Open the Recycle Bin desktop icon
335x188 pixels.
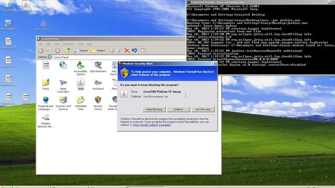click(x=8, y=6)
